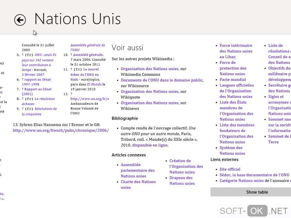Open 'Organisation des Nations unies' Wikinews link
Image resolution: width=291 pixels, height=218 pixels.
[x=149, y=103]
